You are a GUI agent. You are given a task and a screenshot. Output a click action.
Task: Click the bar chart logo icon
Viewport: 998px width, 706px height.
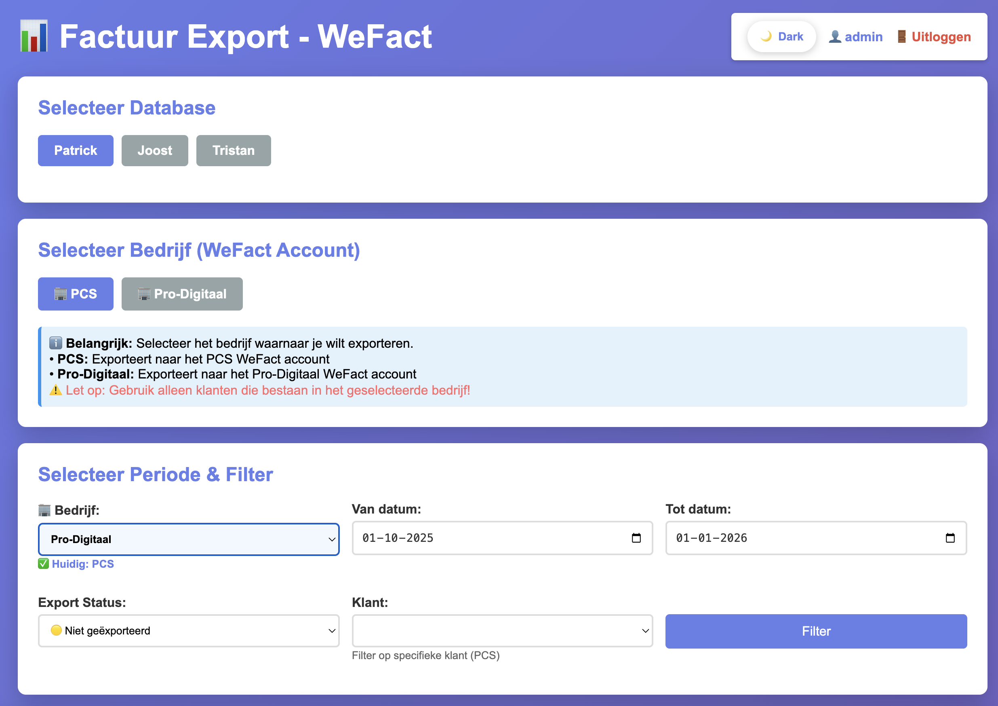tap(34, 36)
